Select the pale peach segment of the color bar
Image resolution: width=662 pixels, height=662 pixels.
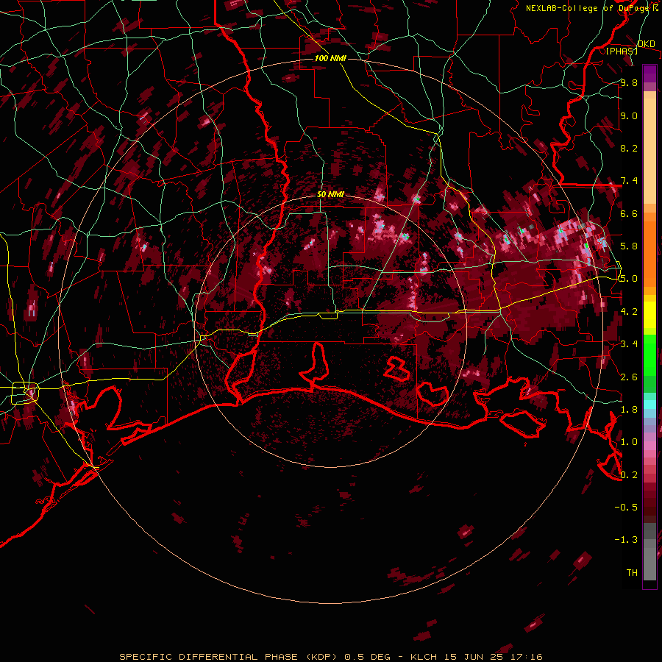[649, 152]
